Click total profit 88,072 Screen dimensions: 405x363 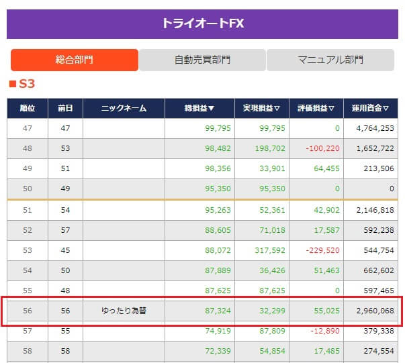[218, 250]
